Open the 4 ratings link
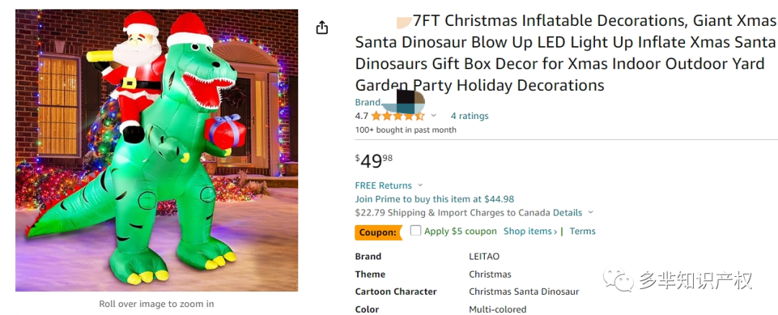This screenshot has height=315, width=778. coord(469,115)
